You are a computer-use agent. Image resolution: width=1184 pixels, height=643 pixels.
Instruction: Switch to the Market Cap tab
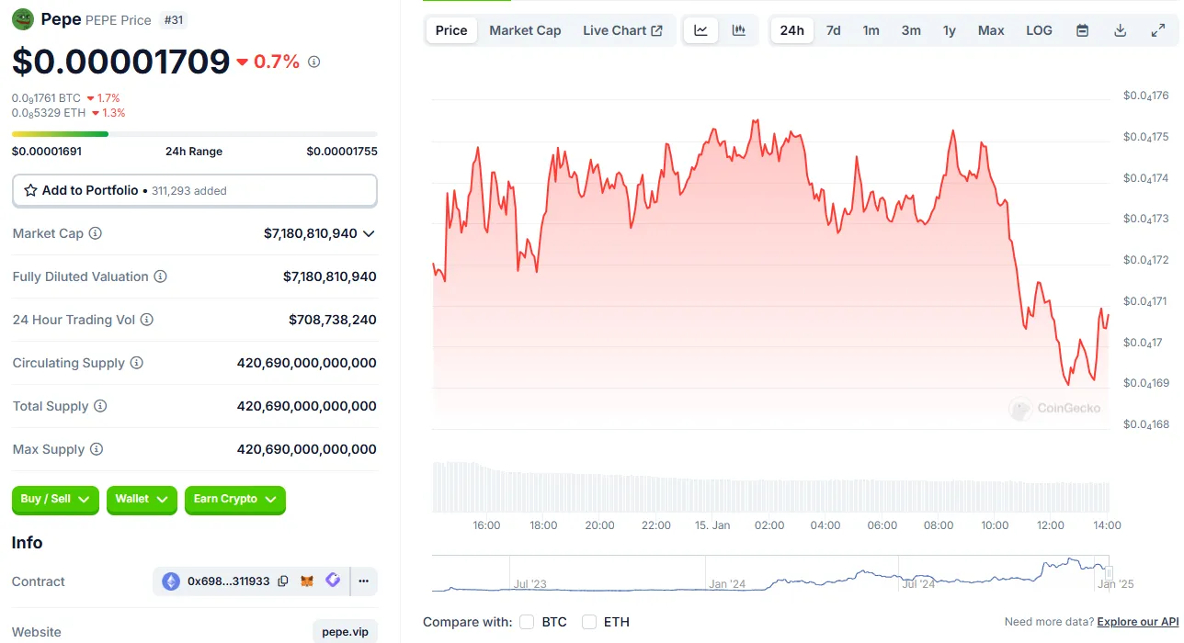tap(525, 30)
